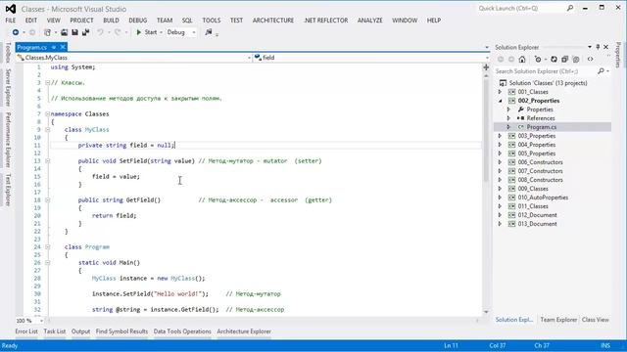Undo the last edit via the toolbar icon
Image resolution: width=627 pixels, height=352 pixels.
pos(100,32)
